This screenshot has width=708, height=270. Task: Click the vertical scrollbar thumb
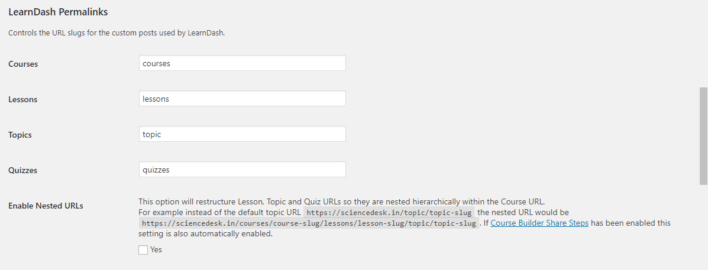[703, 136]
